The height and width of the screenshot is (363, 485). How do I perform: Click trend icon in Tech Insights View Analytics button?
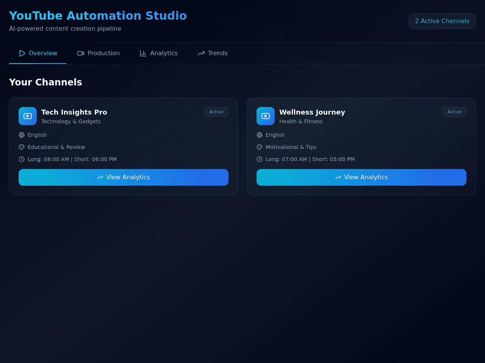point(100,177)
